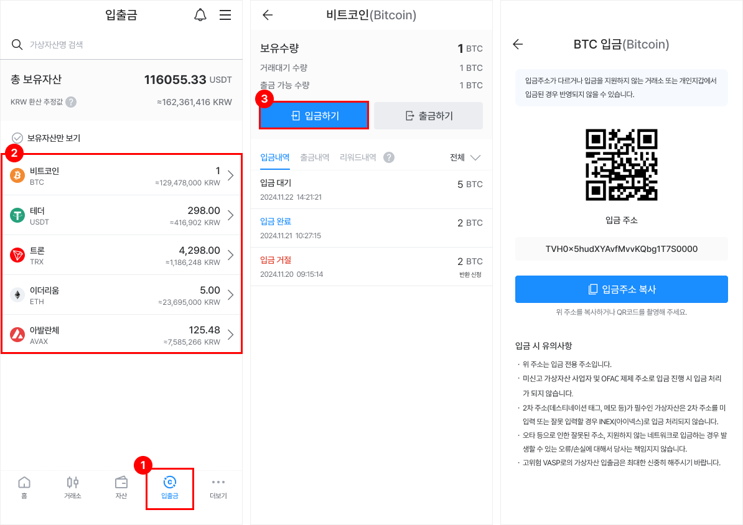Image resolution: width=743 pixels, height=525 pixels.
Task: Click the 입금 시 유의사항 heading
Action: coord(543,345)
